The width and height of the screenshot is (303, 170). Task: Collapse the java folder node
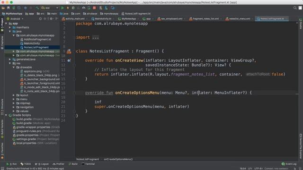click(10, 32)
